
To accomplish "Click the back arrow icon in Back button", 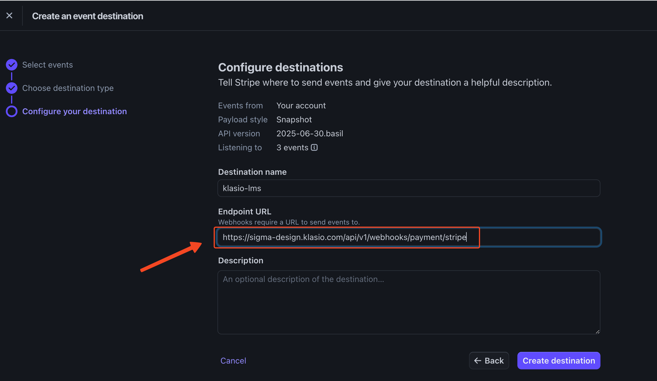I will point(477,361).
